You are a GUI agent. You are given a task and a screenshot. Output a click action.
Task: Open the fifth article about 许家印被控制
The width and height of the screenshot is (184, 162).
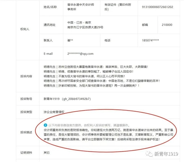92,86
